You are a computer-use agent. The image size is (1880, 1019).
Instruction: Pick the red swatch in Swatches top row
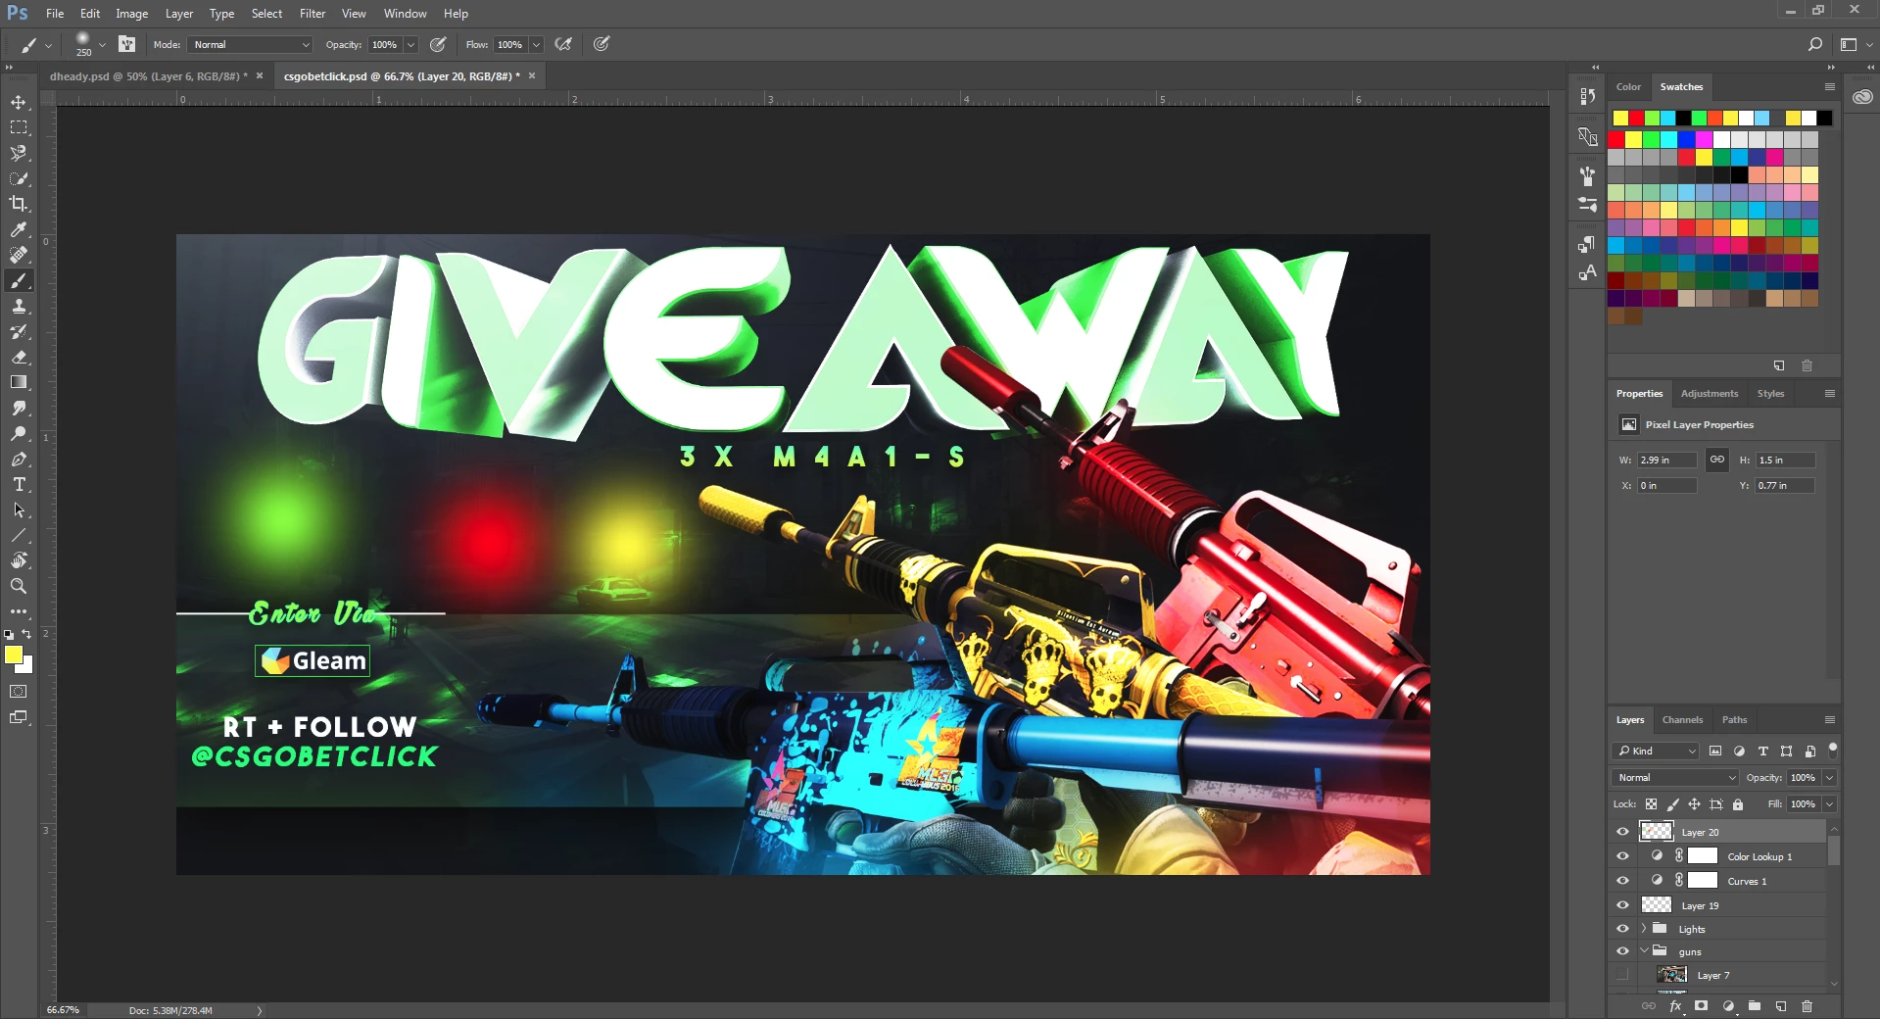pyautogui.click(x=1636, y=119)
